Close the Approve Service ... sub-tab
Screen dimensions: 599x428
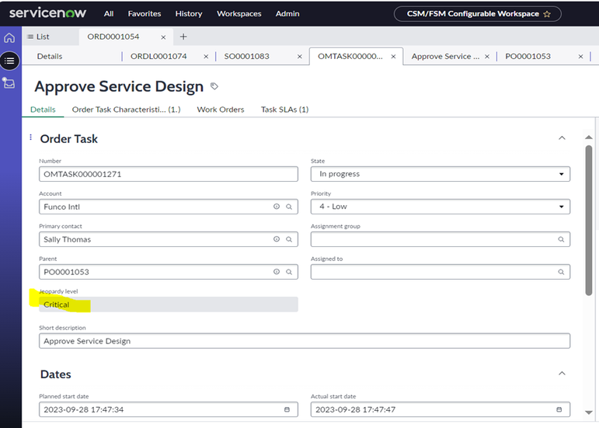[486, 57]
